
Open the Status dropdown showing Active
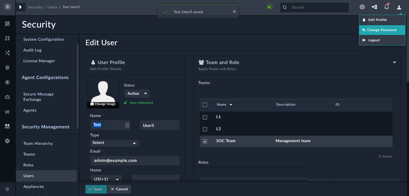(x=137, y=93)
